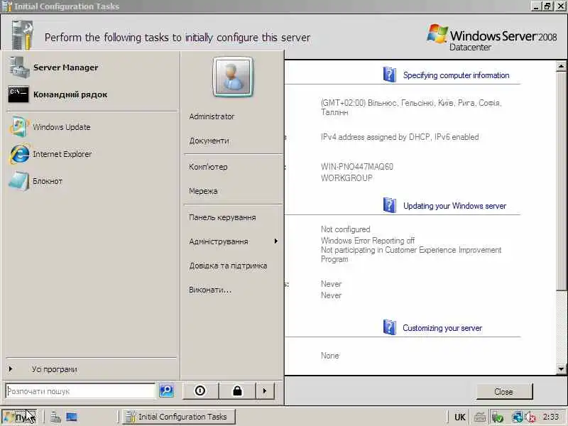568x426 pixels.
Task: Click the search magnifier button
Action: (x=167, y=390)
